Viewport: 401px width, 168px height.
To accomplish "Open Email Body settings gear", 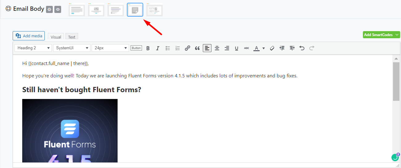I will pyautogui.click(x=49, y=10).
